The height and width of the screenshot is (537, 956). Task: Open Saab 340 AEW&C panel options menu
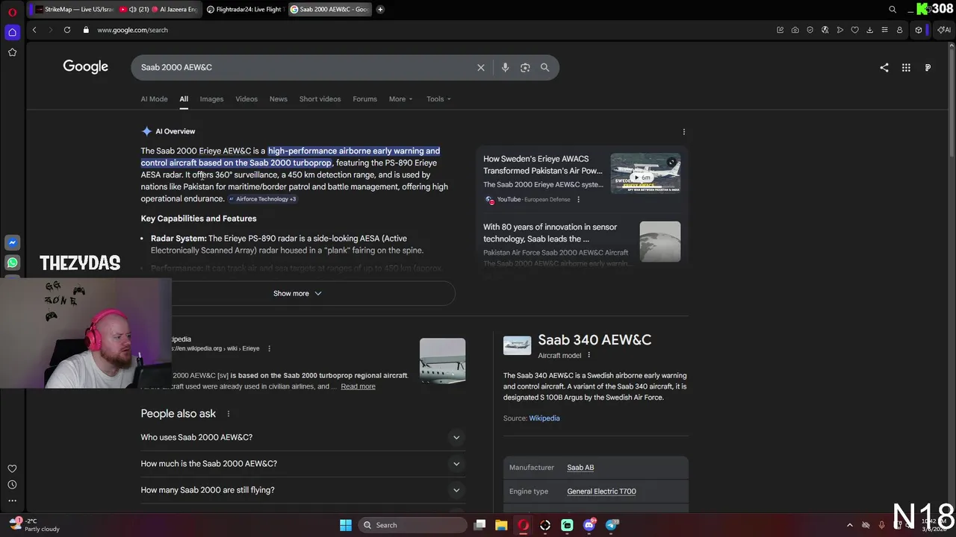tap(589, 355)
